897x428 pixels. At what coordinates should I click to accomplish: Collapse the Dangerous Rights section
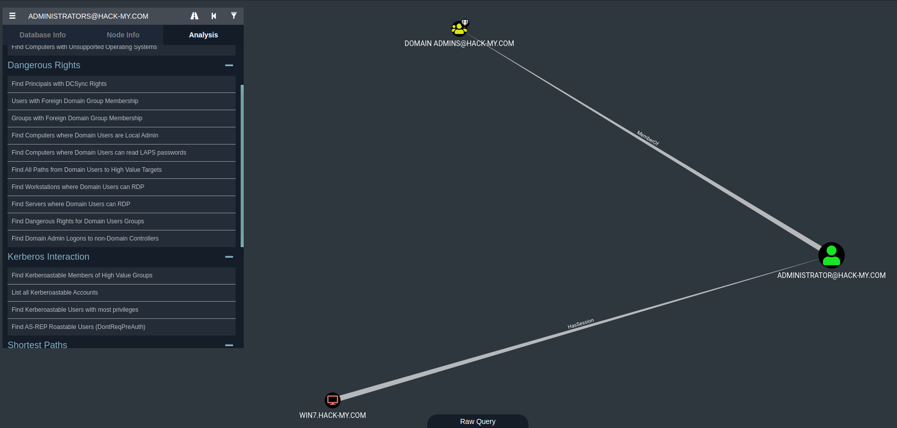click(229, 65)
